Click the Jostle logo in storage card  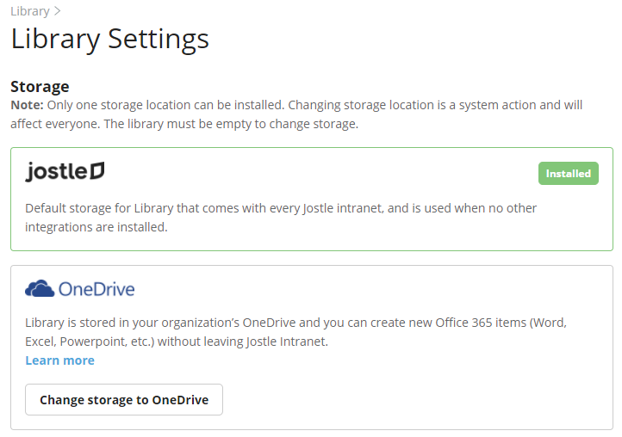point(65,172)
